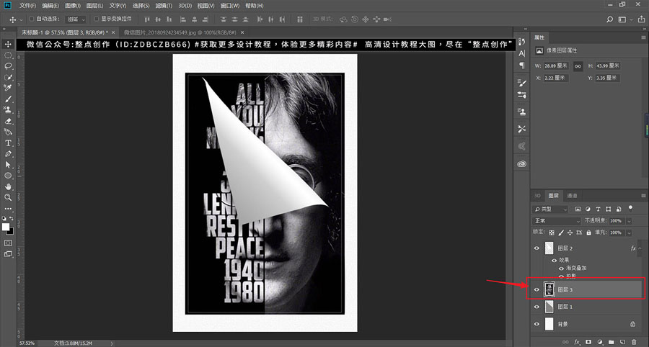Click the delete layer trash icon

[634, 341]
